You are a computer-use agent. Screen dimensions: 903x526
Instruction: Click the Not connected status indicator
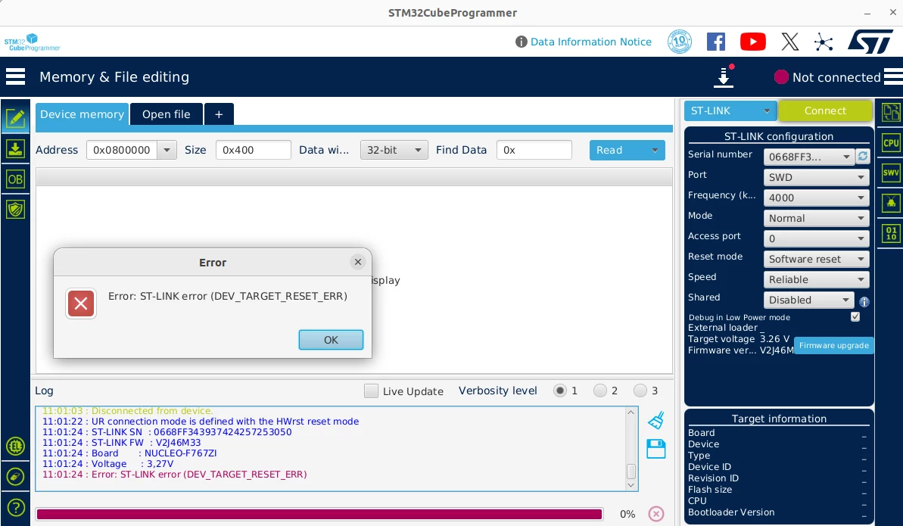(827, 77)
